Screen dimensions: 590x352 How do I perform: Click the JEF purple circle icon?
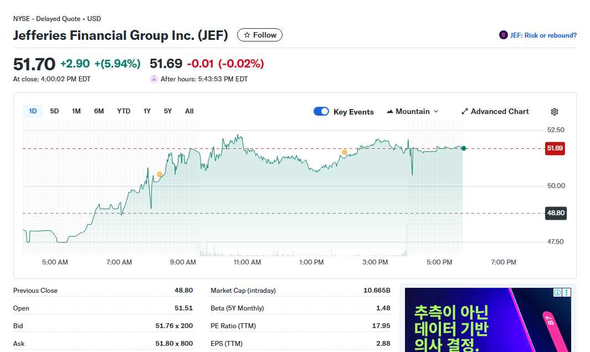503,35
